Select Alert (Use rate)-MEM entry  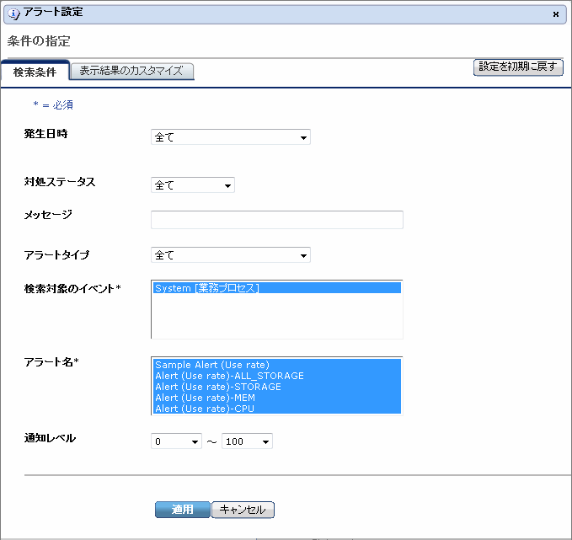277,398
